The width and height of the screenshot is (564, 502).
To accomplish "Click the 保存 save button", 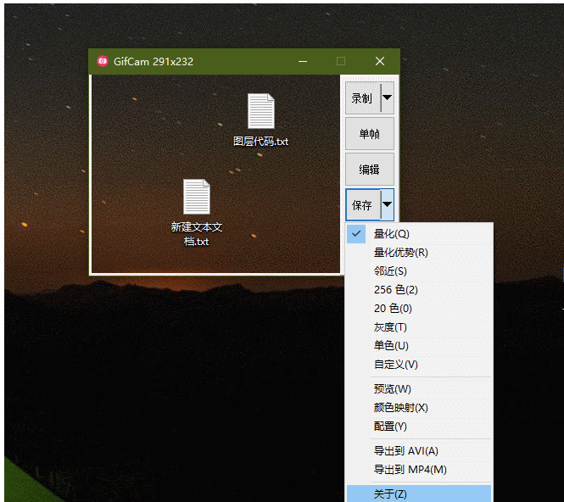I will click(x=362, y=205).
